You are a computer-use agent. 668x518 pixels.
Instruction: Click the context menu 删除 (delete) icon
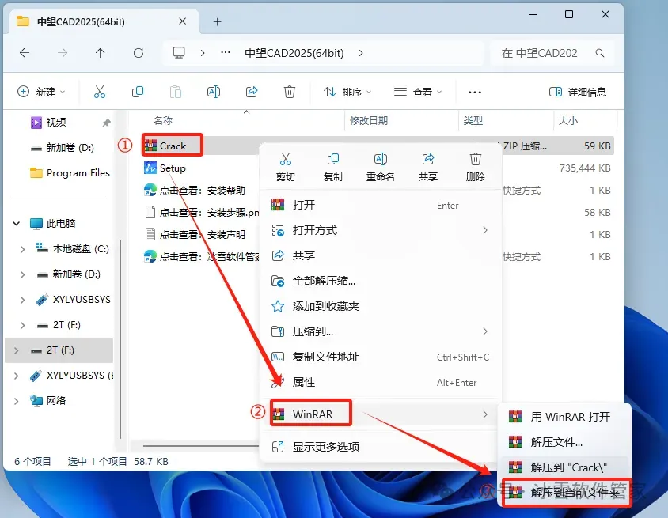(x=476, y=160)
